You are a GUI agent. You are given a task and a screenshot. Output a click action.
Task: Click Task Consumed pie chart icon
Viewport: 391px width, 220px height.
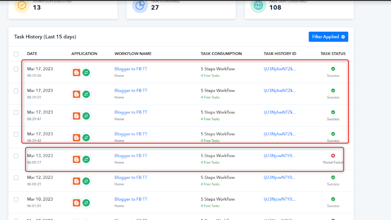(140, 5)
